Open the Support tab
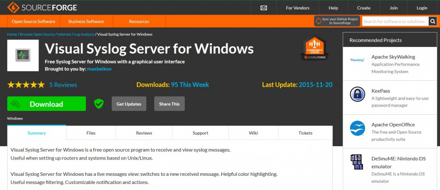The image size is (440, 190). 200,133
